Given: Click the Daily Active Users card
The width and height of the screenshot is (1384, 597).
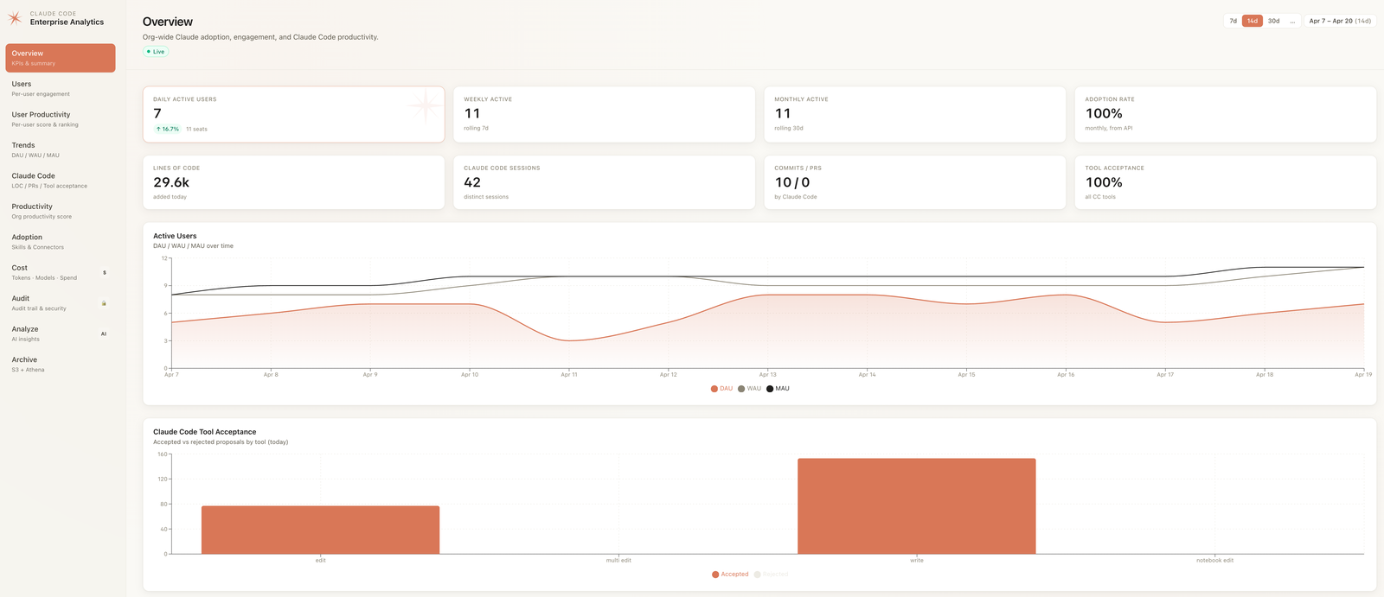Looking at the screenshot, I should (293, 114).
